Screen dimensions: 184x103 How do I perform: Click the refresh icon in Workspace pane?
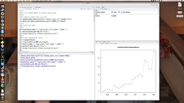[x=158, y=9]
